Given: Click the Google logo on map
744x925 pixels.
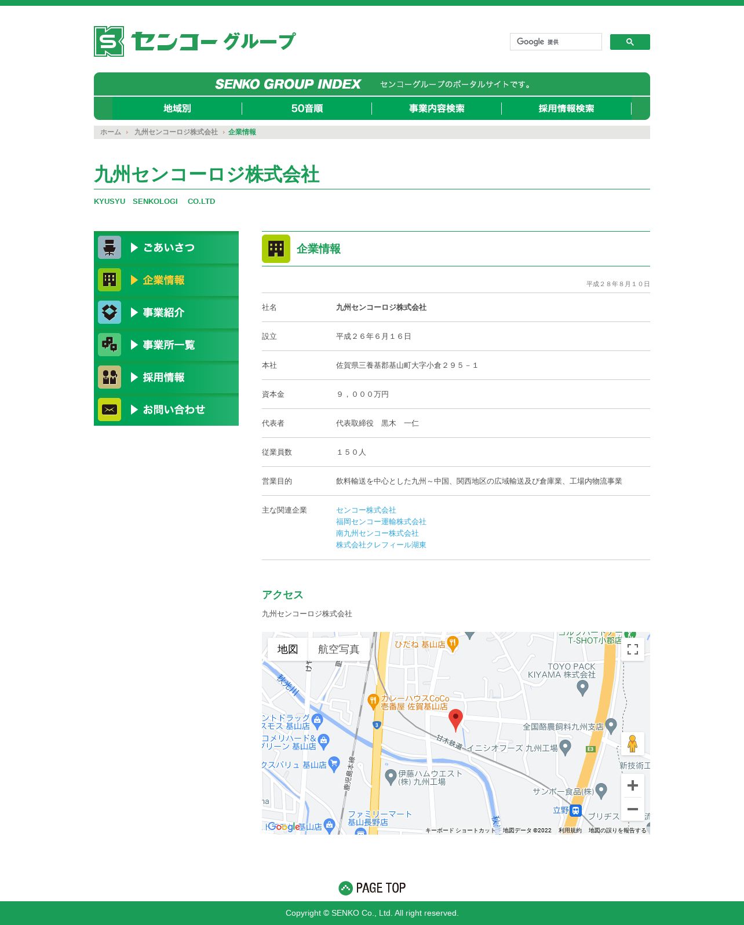Looking at the screenshot, I should [284, 827].
